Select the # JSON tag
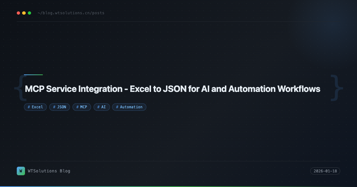 pyautogui.click(x=60, y=107)
